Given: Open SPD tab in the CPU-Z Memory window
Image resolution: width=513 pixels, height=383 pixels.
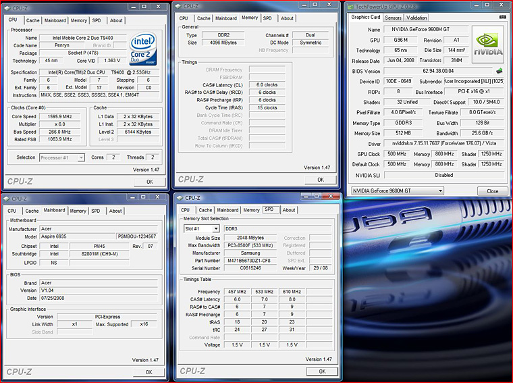Looking at the screenshot, I should (267, 18).
